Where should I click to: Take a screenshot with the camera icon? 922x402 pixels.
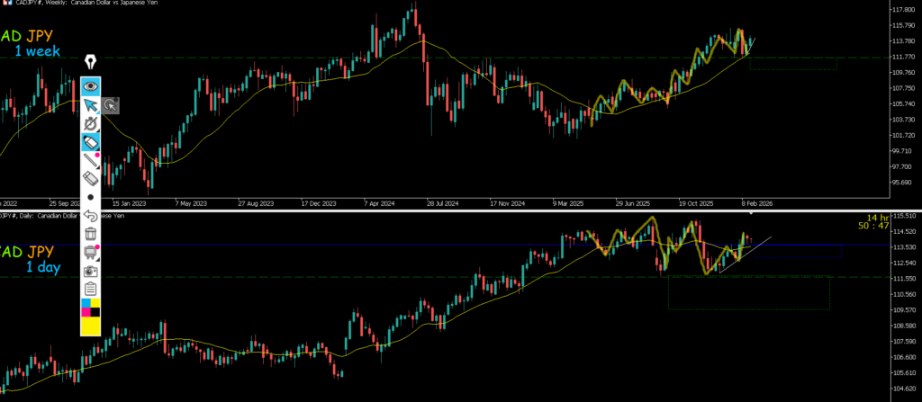coord(91,271)
